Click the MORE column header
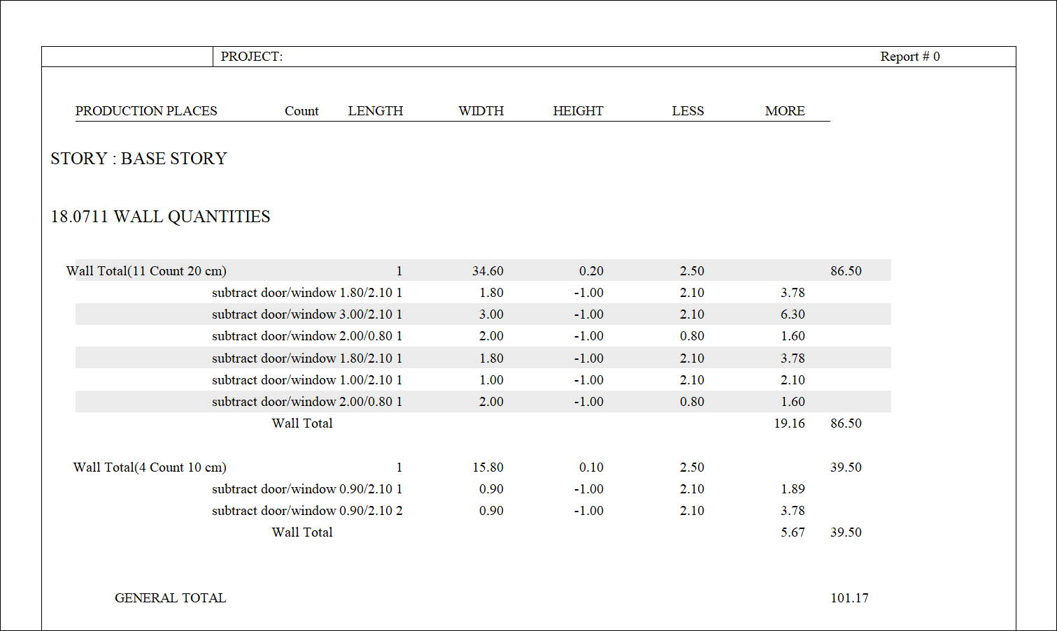This screenshot has height=631, width=1057. point(785,111)
